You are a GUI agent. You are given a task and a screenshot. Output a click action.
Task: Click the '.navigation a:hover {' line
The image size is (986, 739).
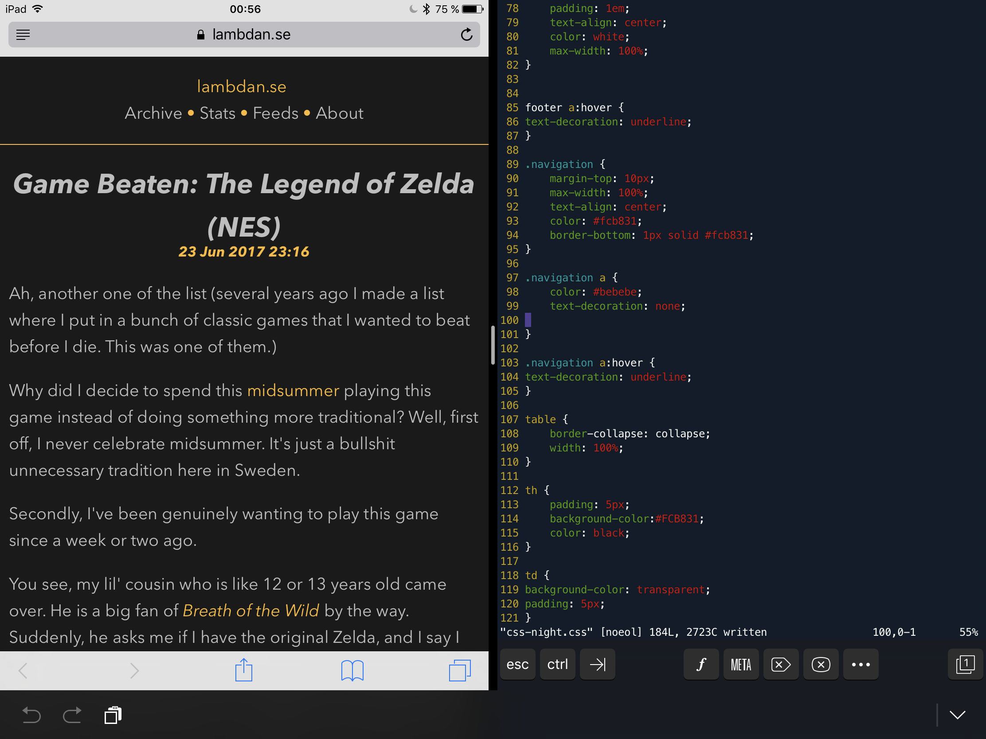click(x=590, y=362)
